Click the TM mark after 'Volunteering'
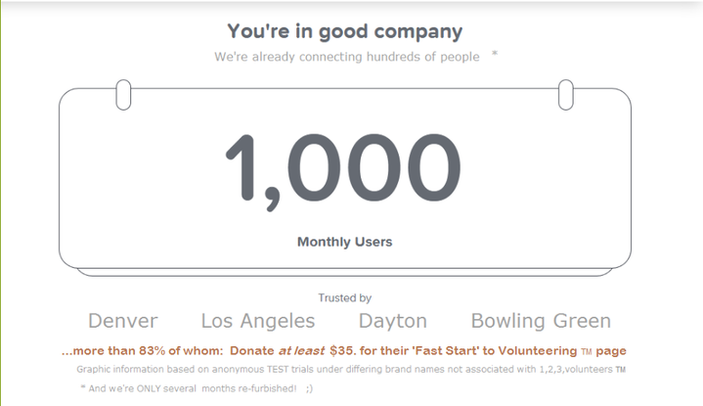703x406 pixels. [587, 352]
